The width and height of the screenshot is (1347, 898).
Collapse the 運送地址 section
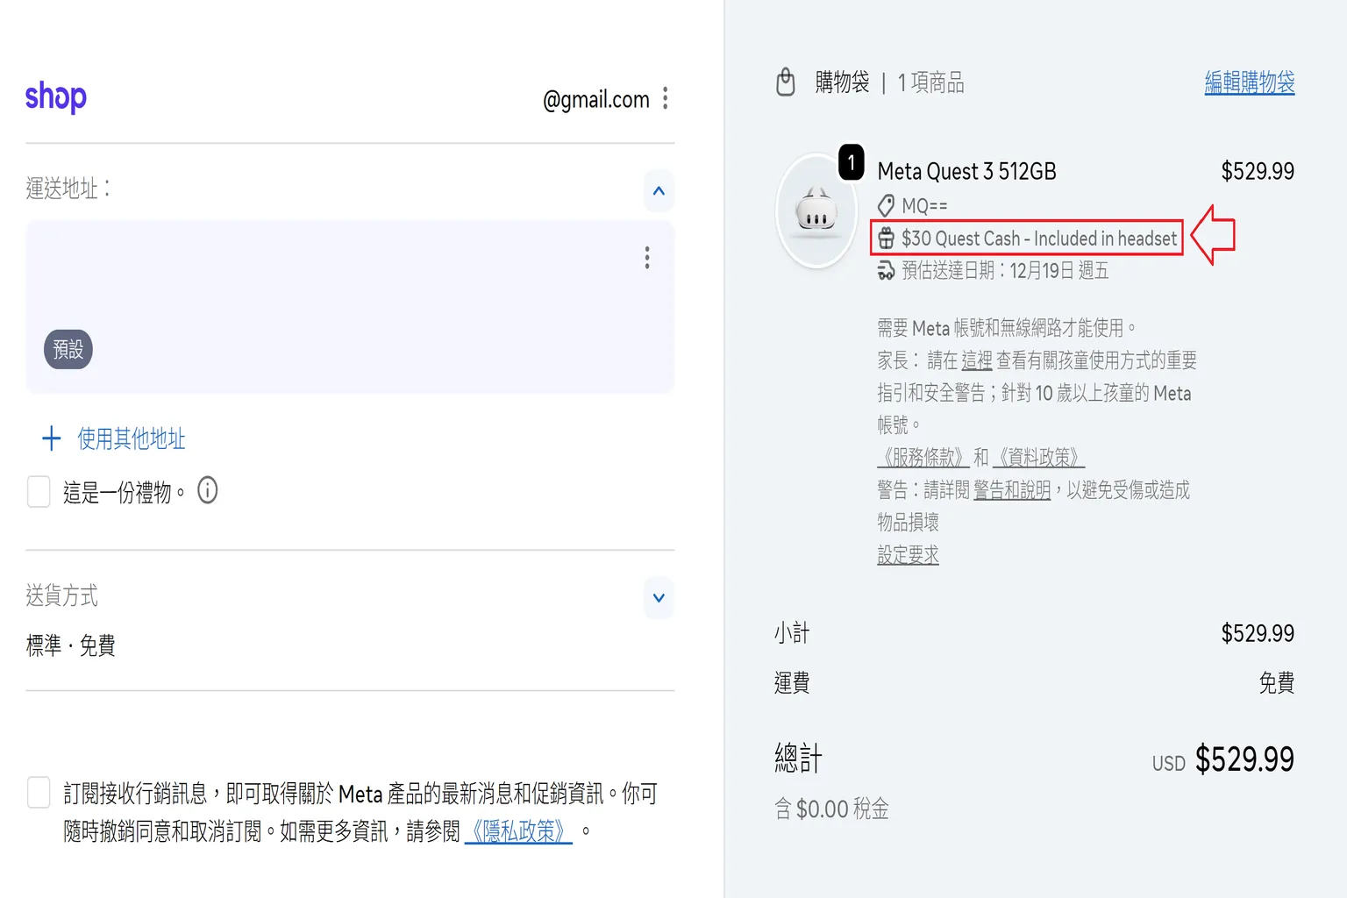click(x=658, y=190)
